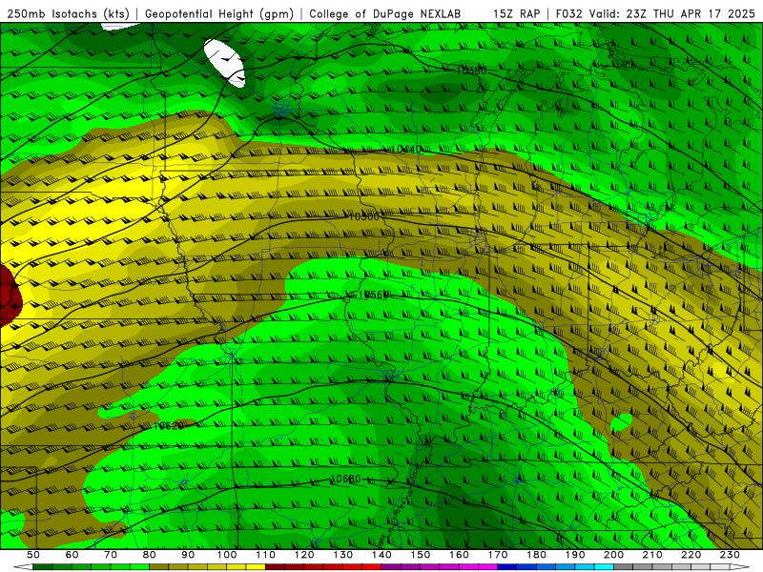Click the 10560 height contour label
This screenshot has height=572, width=763.
click(373, 295)
